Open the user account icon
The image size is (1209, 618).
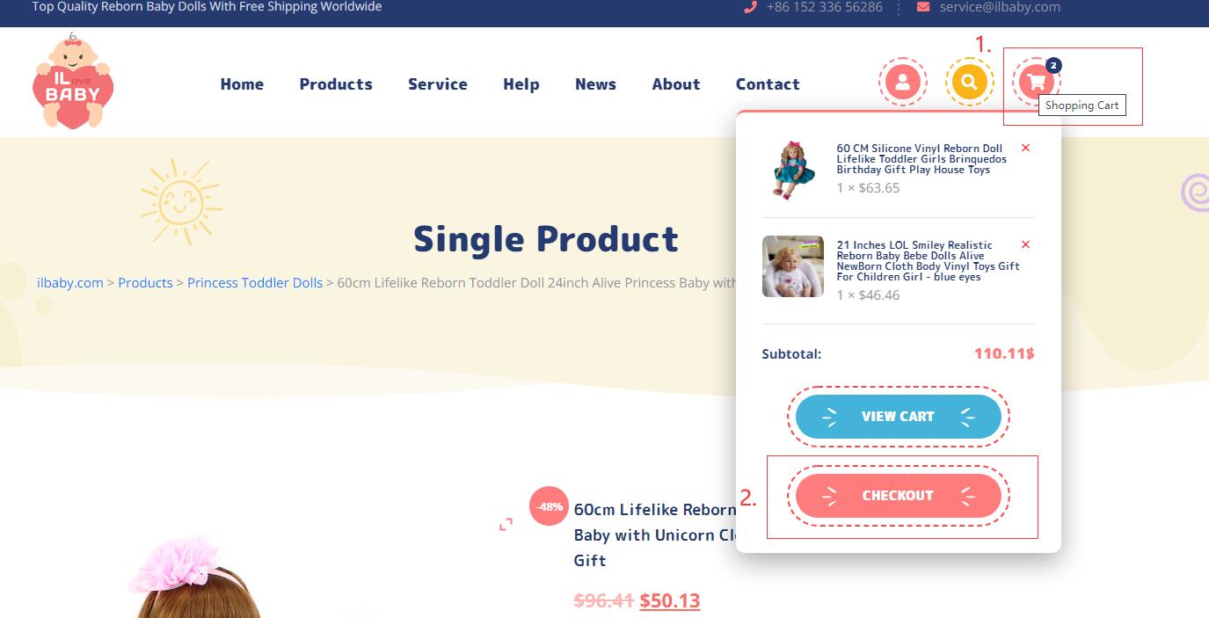click(902, 83)
